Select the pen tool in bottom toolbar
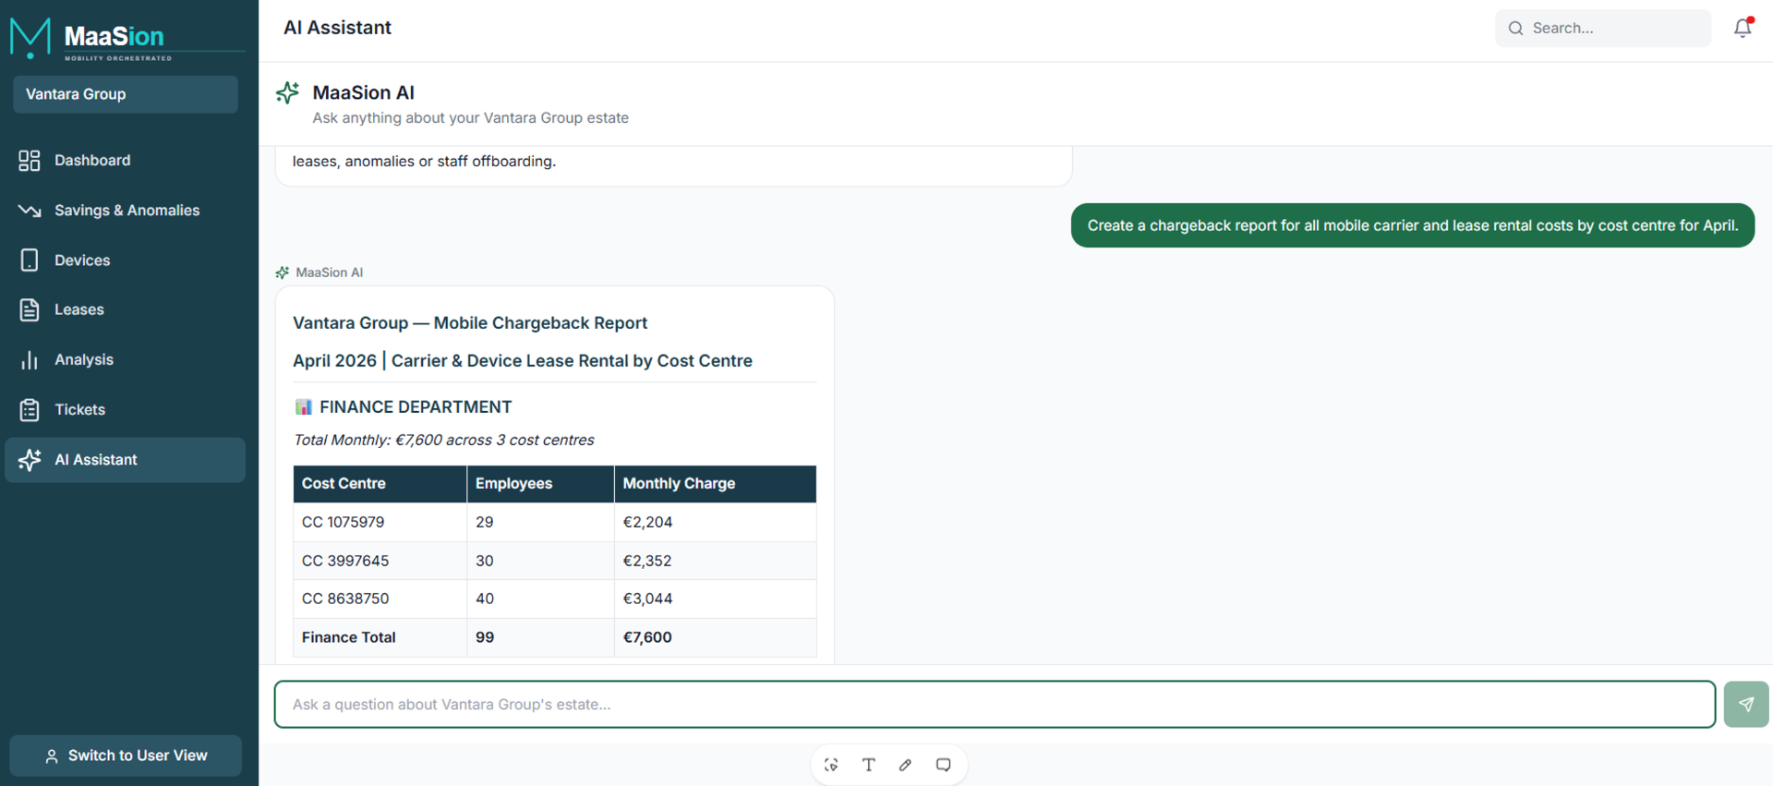The image size is (1773, 786). click(x=906, y=765)
